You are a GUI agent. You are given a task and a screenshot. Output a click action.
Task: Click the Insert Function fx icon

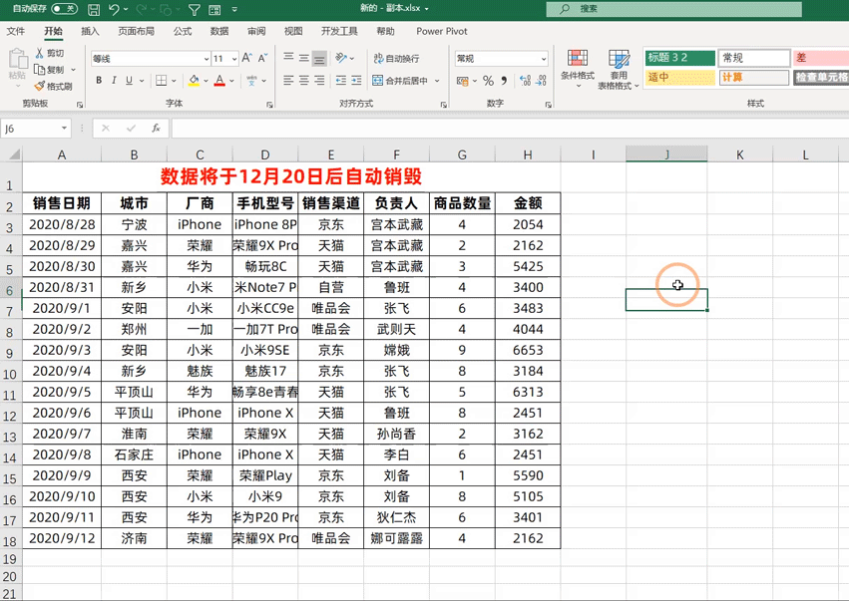[x=156, y=129]
